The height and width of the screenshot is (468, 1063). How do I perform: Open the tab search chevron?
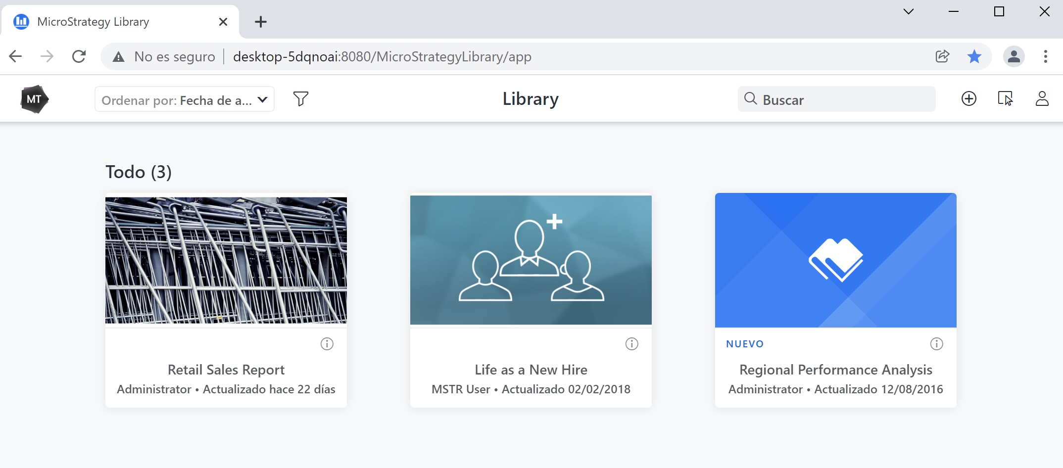pyautogui.click(x=909, y=11)
